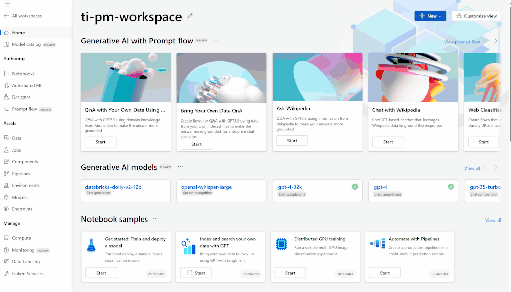
Task: Open ellipsis menu next to Notebook samples
Action: 156,219
